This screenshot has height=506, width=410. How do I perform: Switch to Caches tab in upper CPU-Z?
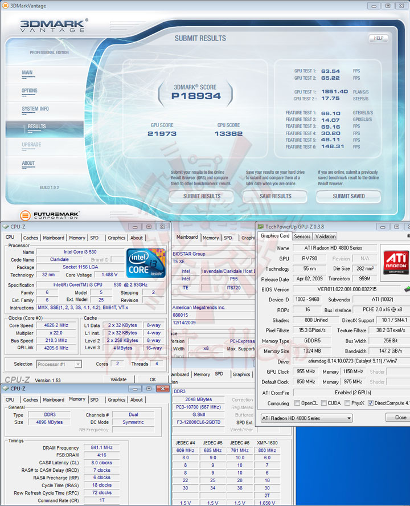tap(31, 238)
